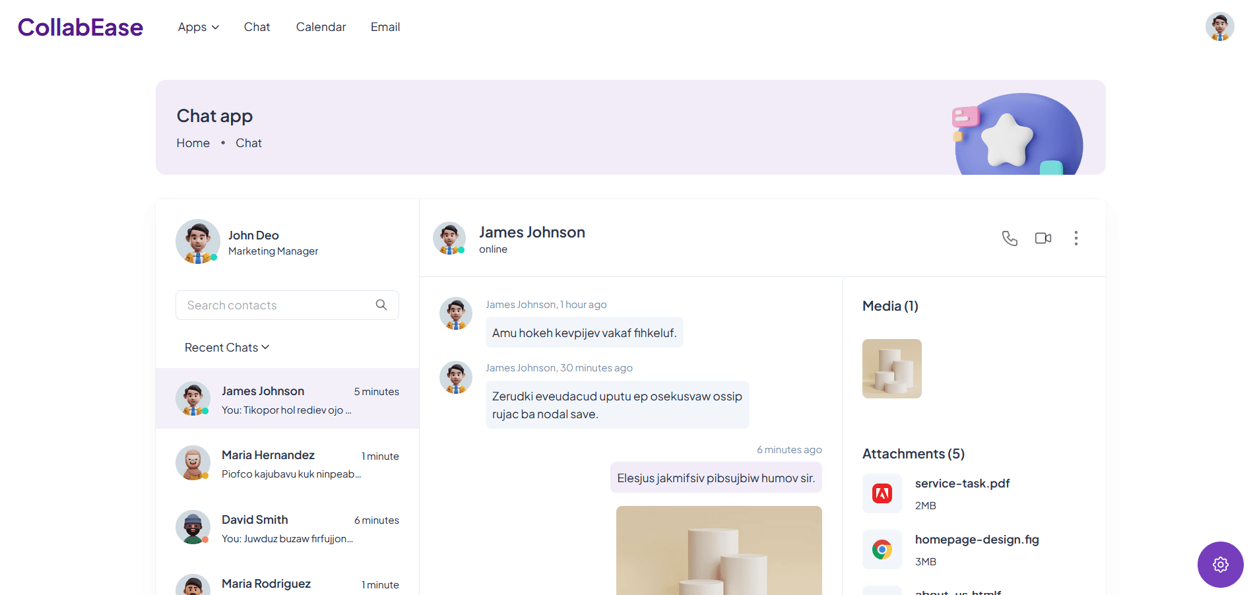Click the Home breadcrumb link

click(x=193, y=143)
